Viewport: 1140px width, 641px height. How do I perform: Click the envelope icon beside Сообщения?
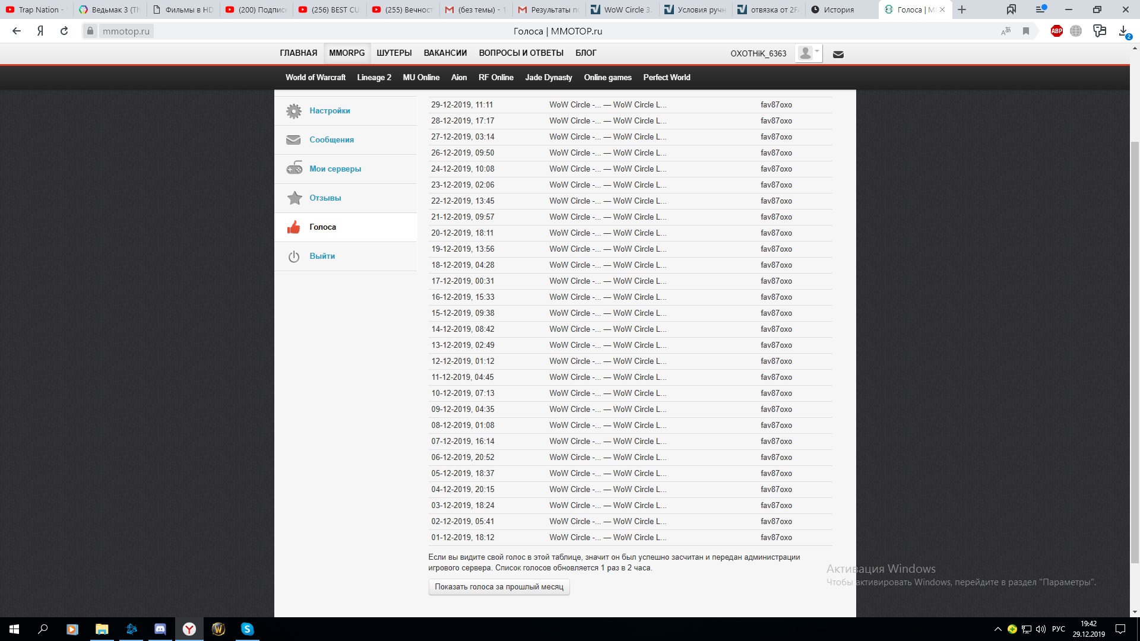[293, 140]
